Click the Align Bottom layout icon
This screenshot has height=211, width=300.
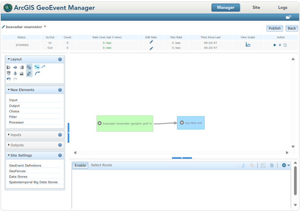click(22, 73)
